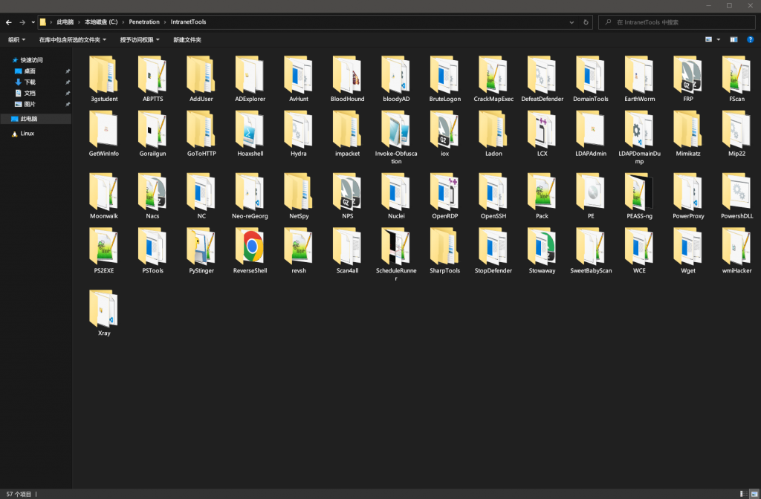Open the 组织 (Organize) dropdown menu
This screenshot has width=761, height=499.
(x=16, y=40)
